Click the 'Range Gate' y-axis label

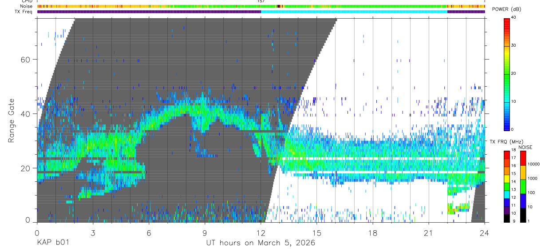click(12, 120)
